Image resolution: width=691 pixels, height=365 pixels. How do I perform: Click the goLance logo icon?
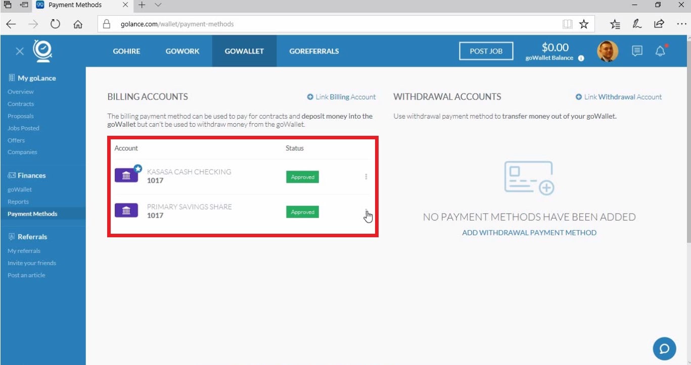point(42,50)
